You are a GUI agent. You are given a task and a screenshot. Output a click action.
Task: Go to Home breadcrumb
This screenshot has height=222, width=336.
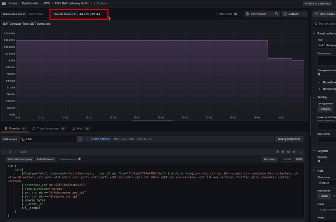[13, 3]
